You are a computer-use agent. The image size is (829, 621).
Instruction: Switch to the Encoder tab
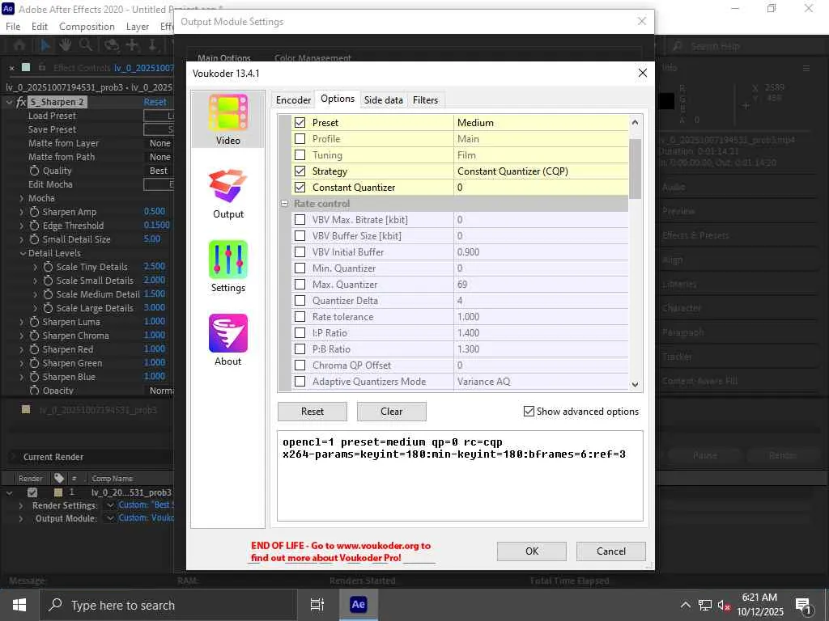click(x=293, y=99)
